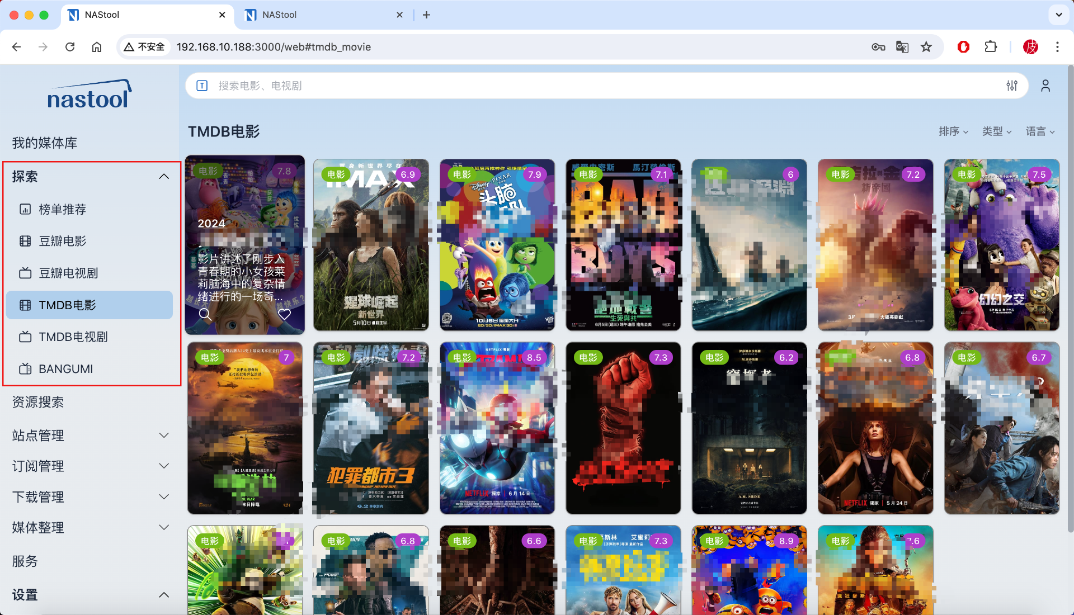The width and height of the screenshot is (1074, 615).
Task: Click the browser home icon
Action: point(97,47)
